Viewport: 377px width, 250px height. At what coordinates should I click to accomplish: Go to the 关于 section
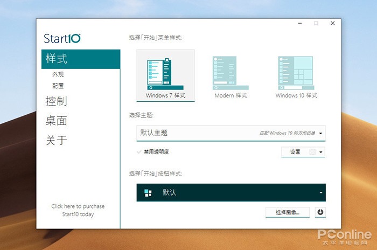57,140
